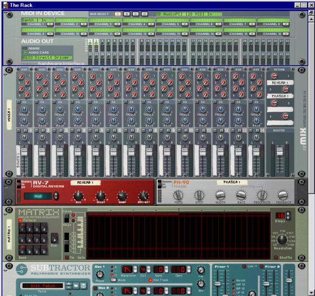Image resolution: width=315 pixels, height=296 pixels.
Task: Select Matrix bank C
Action: coord(36,250)
